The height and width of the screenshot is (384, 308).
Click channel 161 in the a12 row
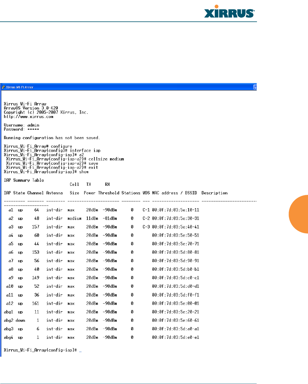click(35, 303)
